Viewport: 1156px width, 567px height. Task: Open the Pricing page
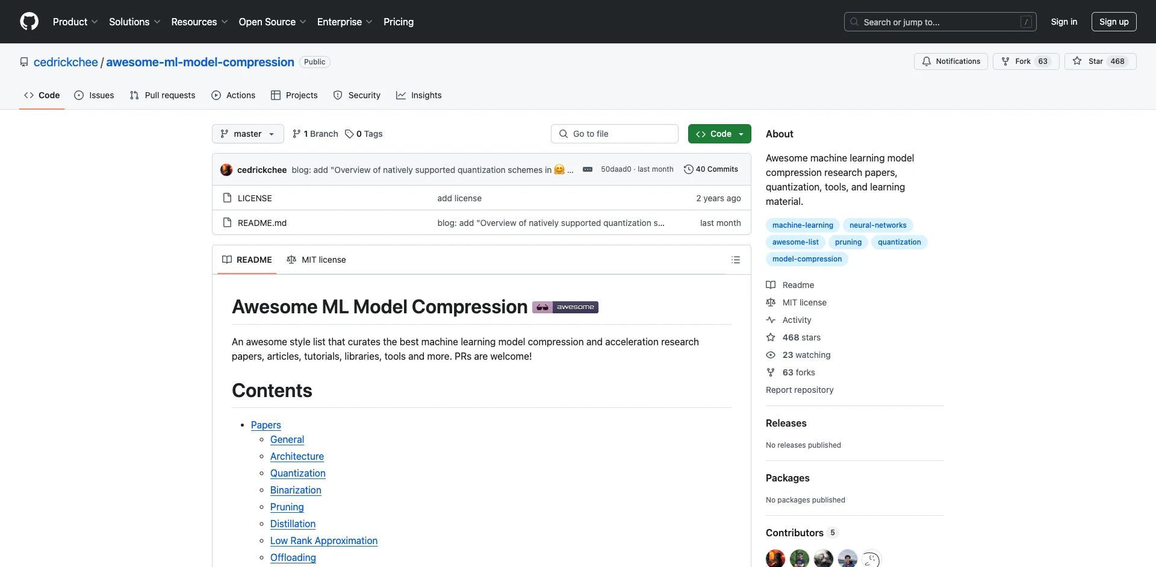399,22
